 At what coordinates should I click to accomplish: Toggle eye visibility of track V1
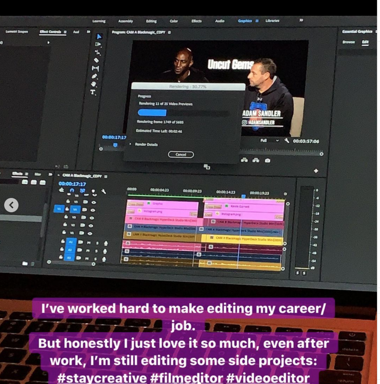90,234
